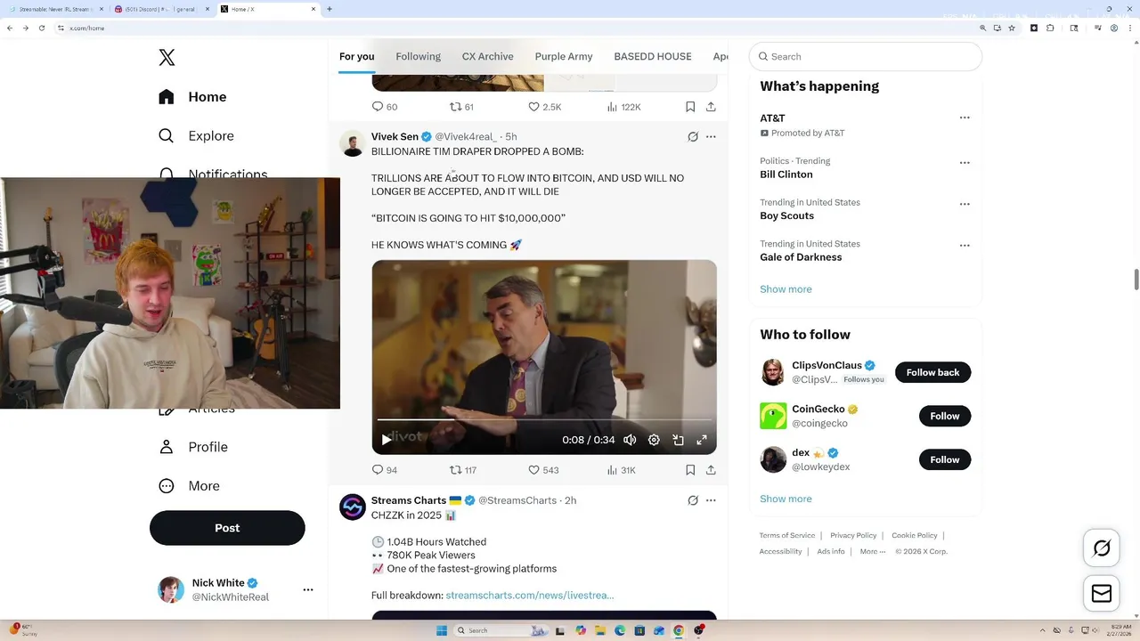The width and height of the screenshot is (1140, 641).
Task: Open Grok icon on Vivek Sen post
Action: click(693, 137)
